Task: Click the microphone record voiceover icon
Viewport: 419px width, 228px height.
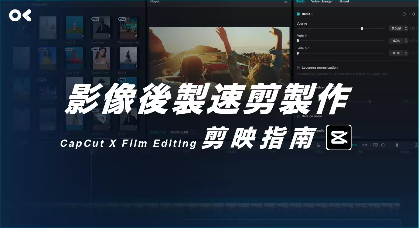Action: coord(319,145)
